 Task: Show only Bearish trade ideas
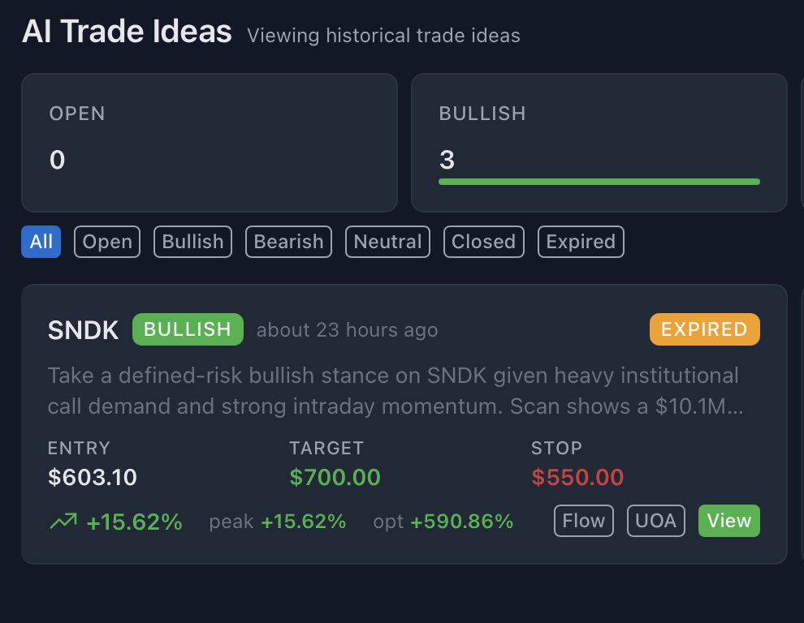(x=288, y=242)
